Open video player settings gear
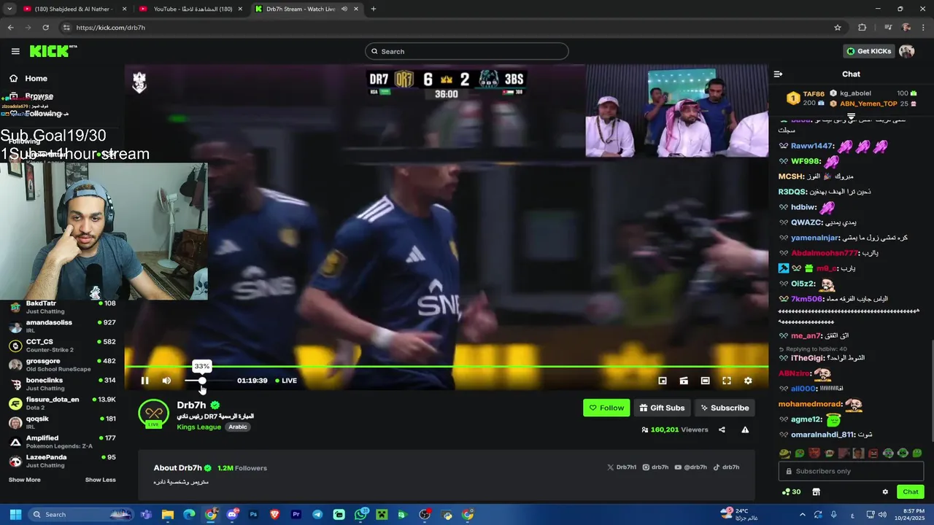 point(748,381)
